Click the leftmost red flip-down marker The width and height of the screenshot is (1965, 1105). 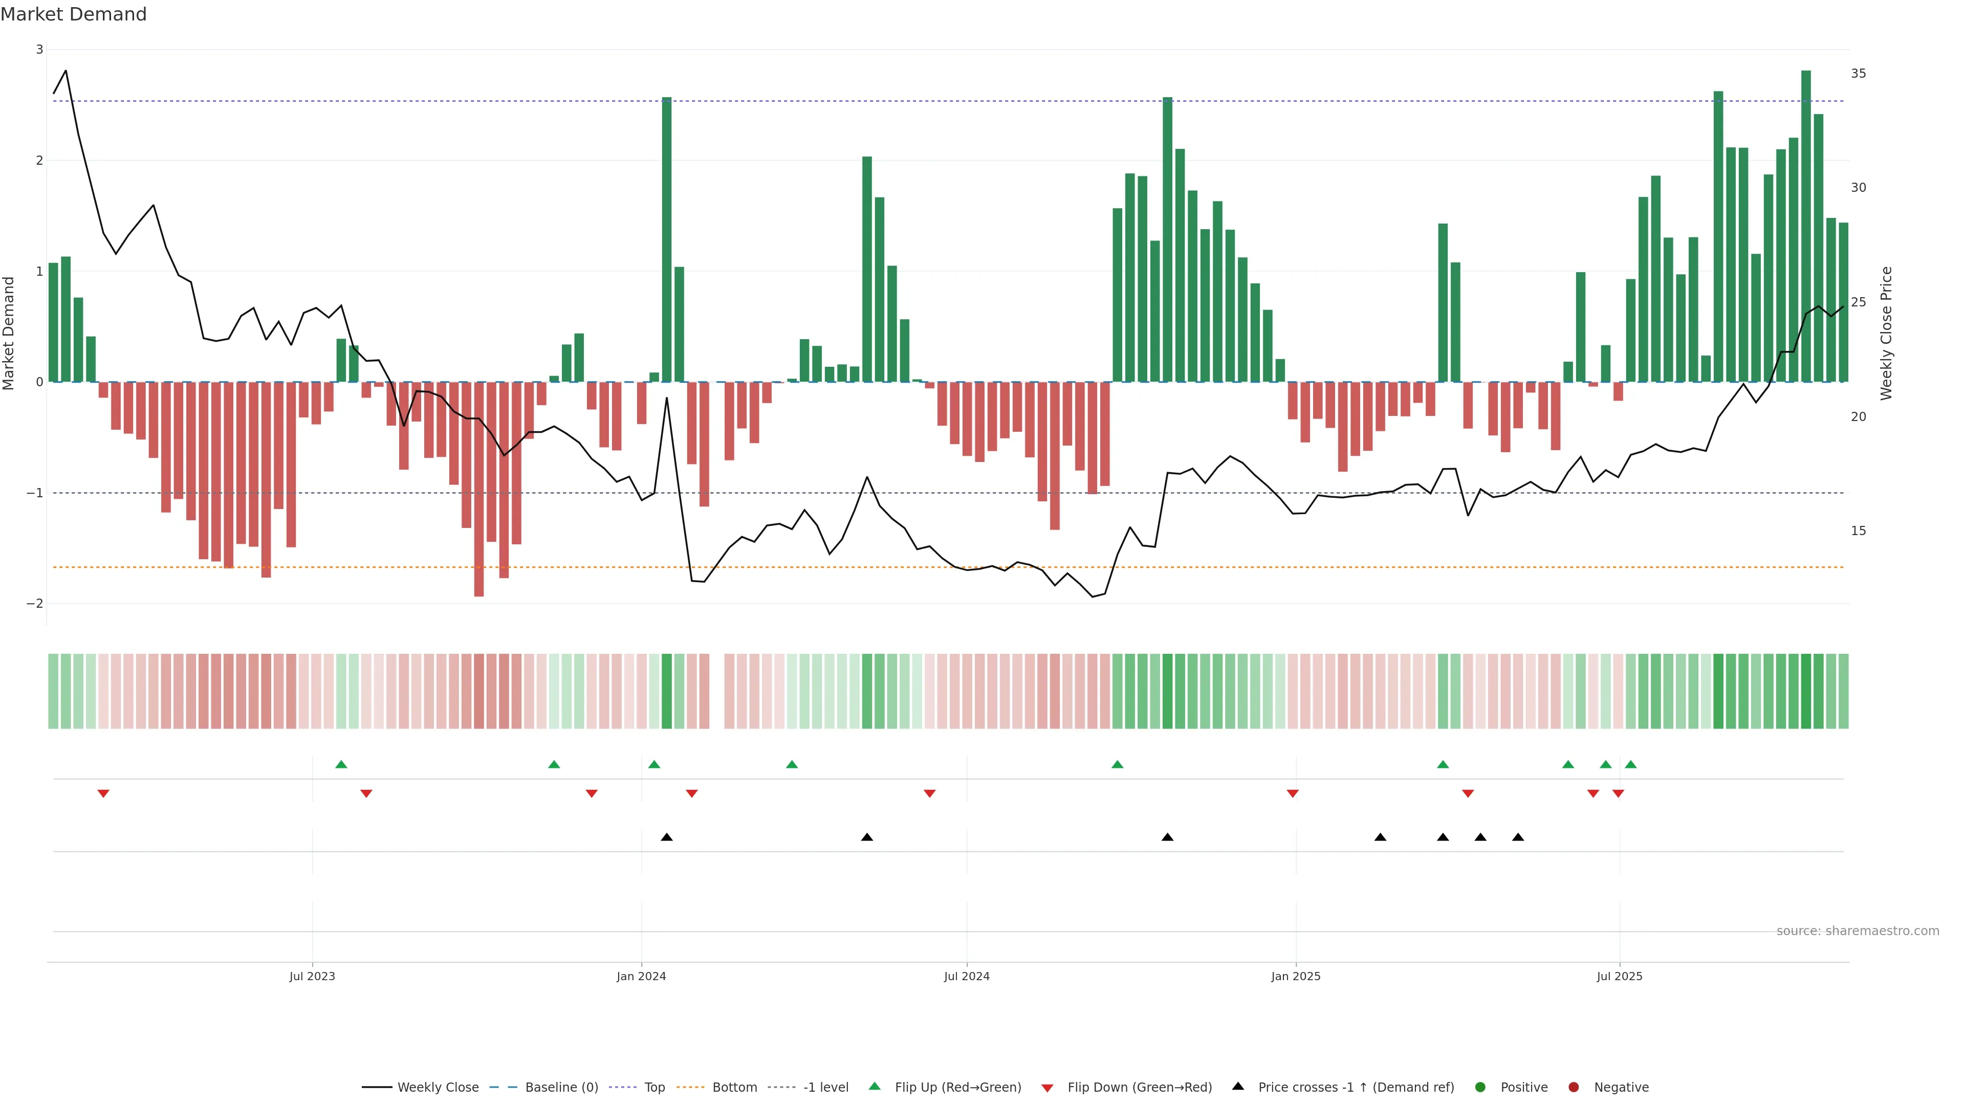click(x=104, y=794)
